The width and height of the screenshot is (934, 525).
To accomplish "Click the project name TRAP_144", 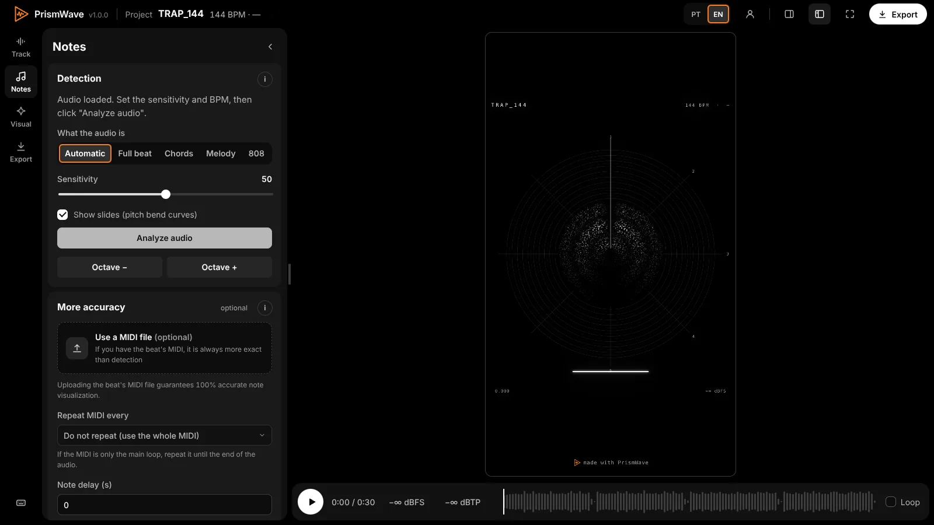I will tap(181, 13).
